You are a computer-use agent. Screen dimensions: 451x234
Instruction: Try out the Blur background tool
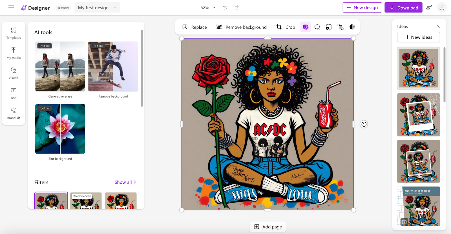pos(60,129)
